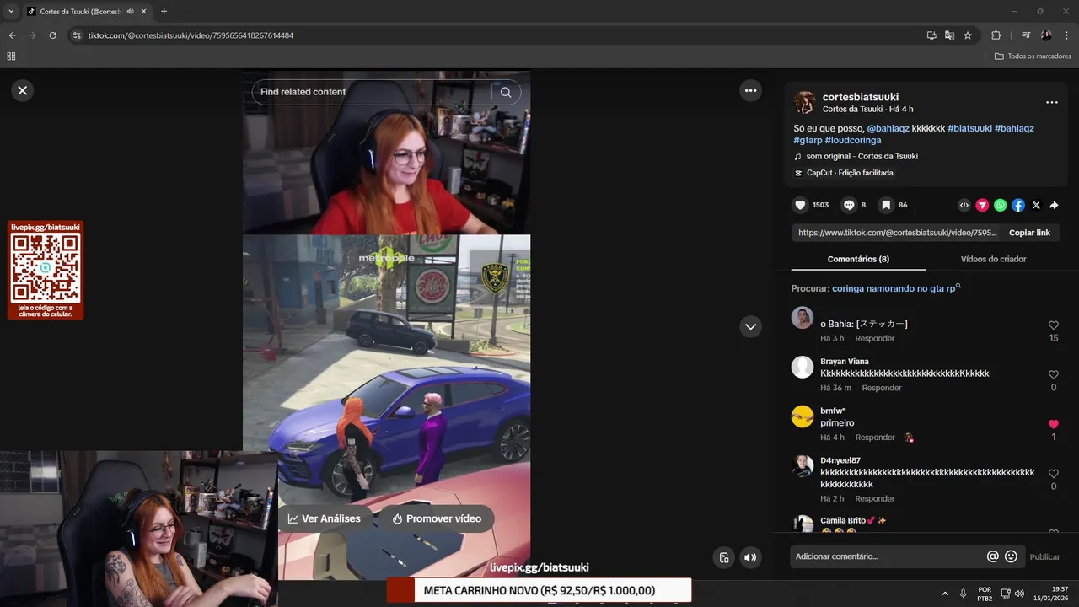Mention a user with @ icon
This screenshot has width=1079, height=607.
(x=993, y=556)
